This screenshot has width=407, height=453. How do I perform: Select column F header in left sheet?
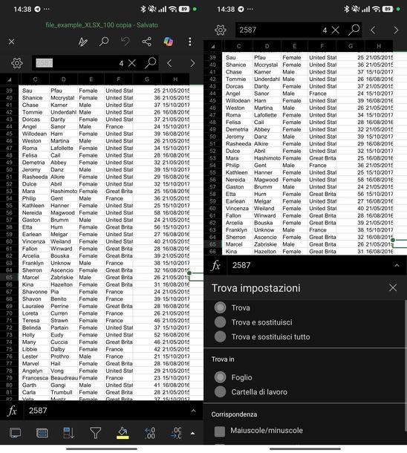coord(118,79)
